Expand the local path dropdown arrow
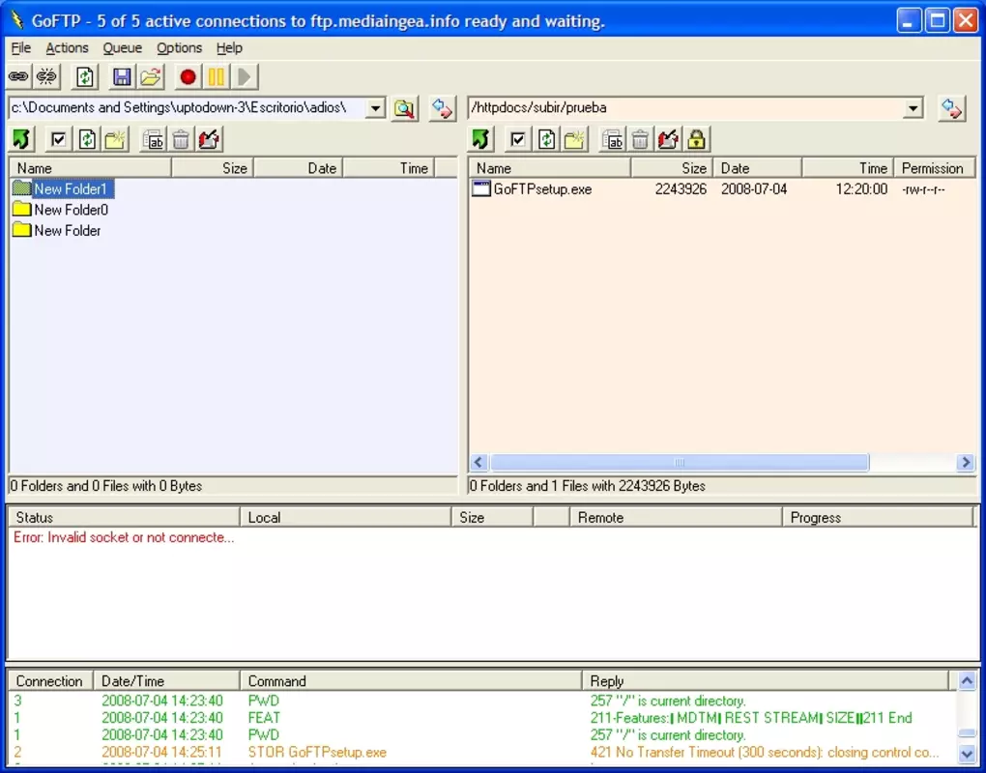 tap(375, 108)
